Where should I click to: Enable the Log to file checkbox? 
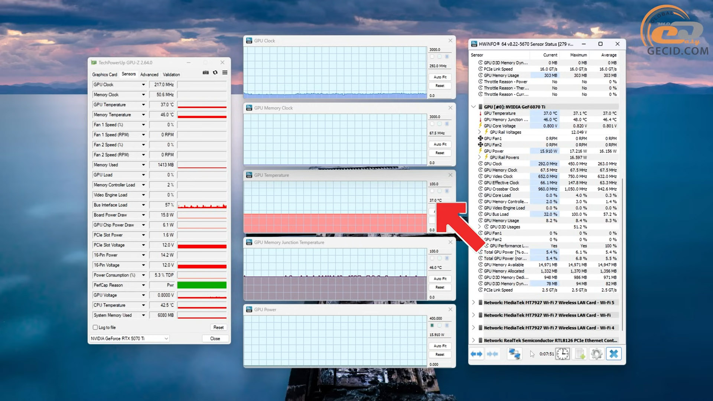[x=95, y=327]
